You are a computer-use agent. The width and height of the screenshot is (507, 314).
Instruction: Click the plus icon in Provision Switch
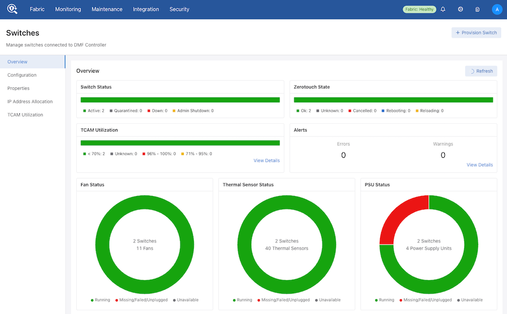[x=458, y=33]
